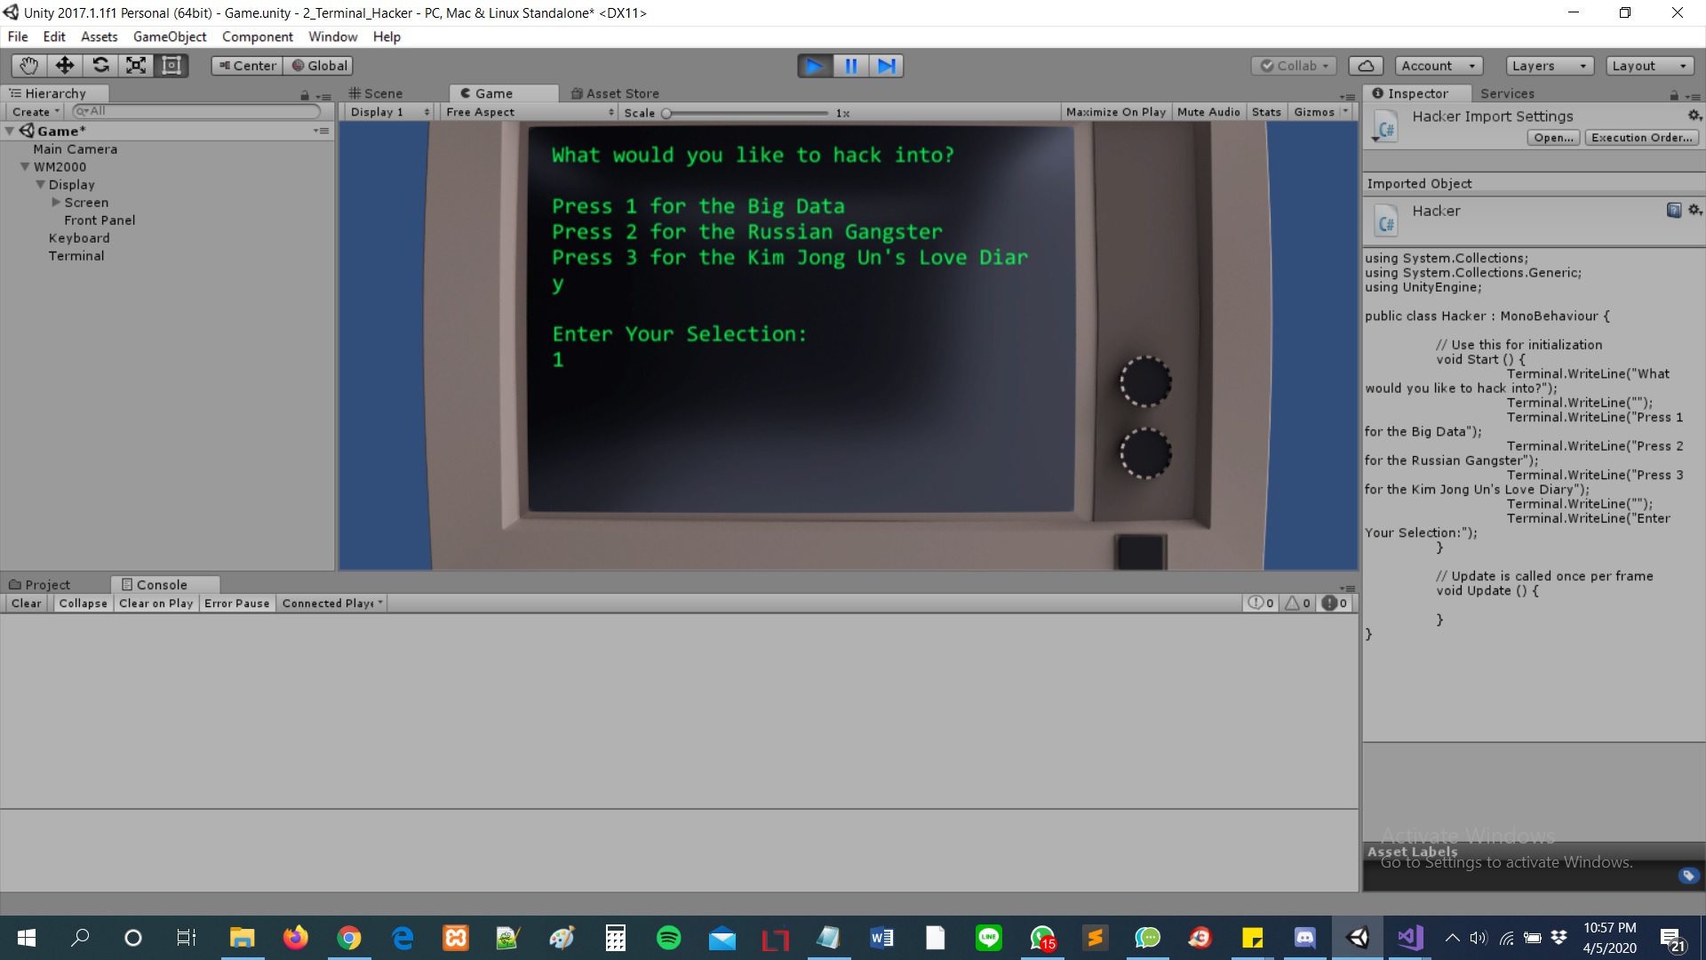Select the Rotate tool
Image resolution: width=1706 pixels, height=960 pixels.
100,65
